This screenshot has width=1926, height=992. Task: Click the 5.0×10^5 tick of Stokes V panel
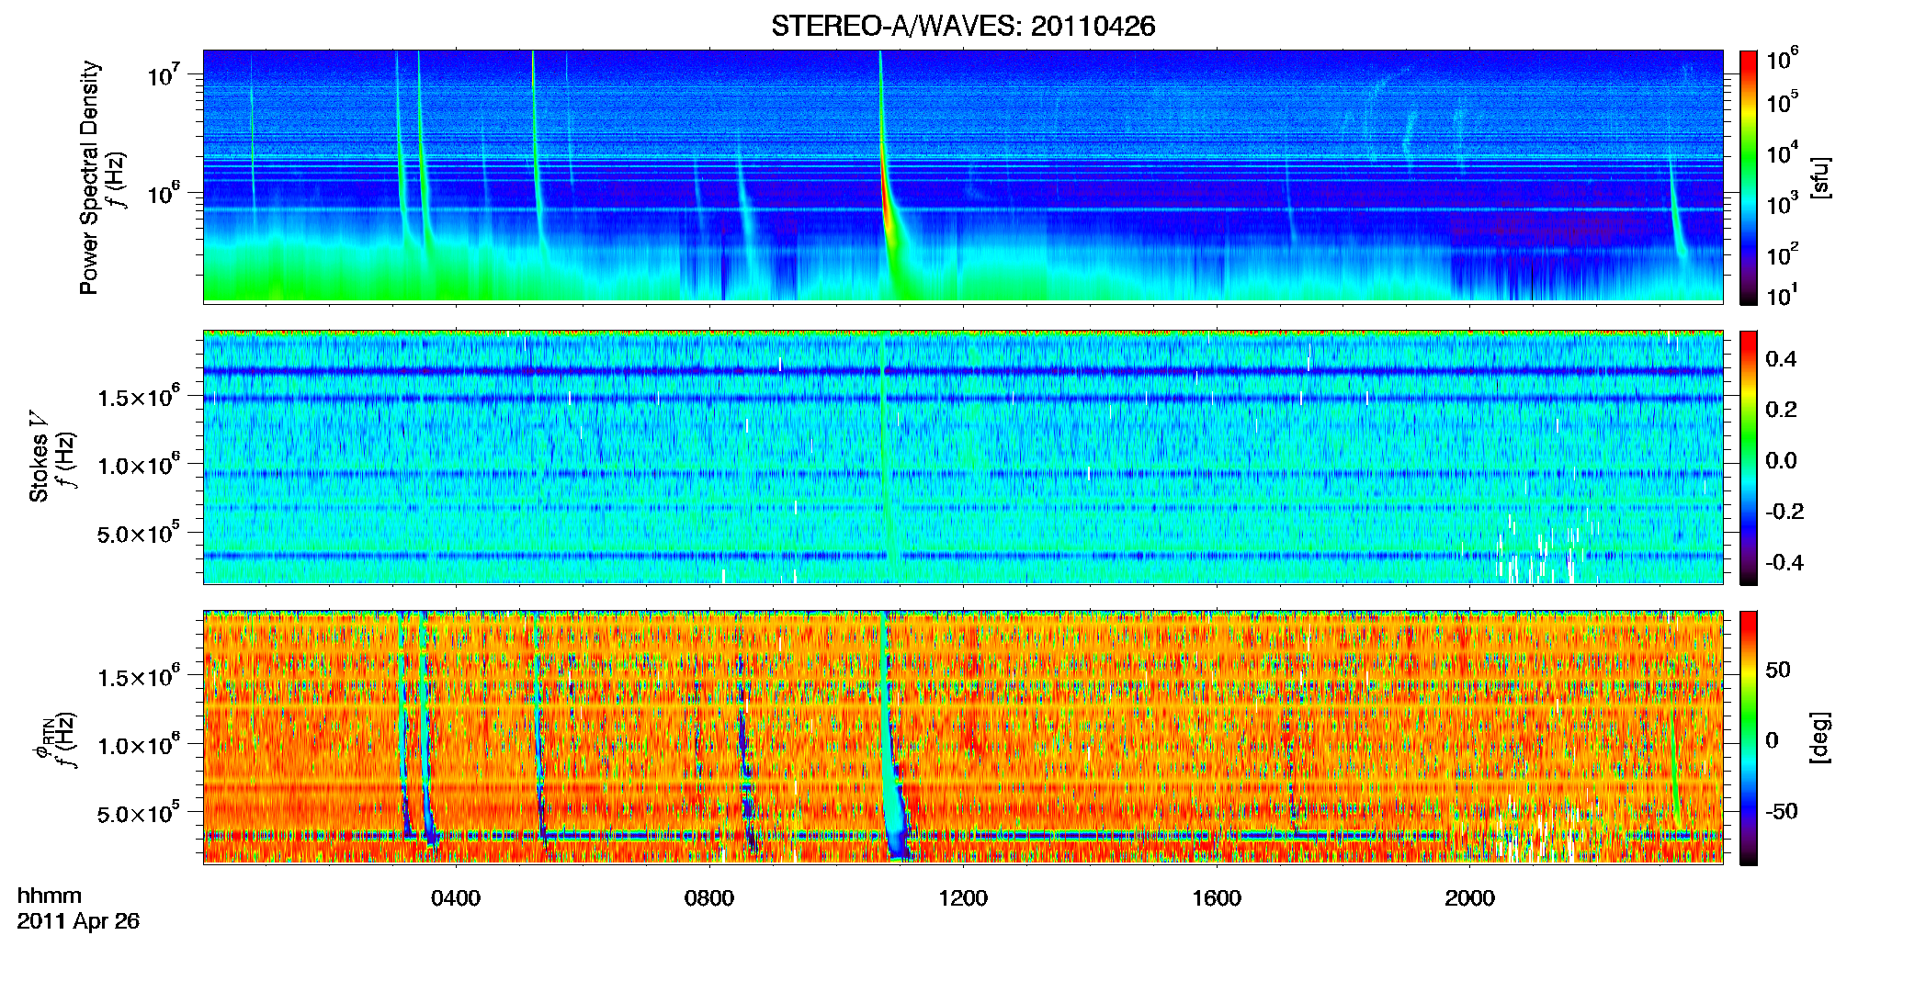coord(138,533)
